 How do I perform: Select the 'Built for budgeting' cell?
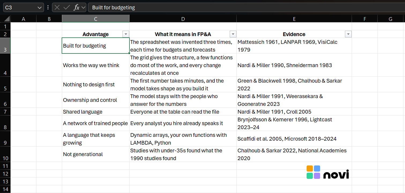(96, 46)
